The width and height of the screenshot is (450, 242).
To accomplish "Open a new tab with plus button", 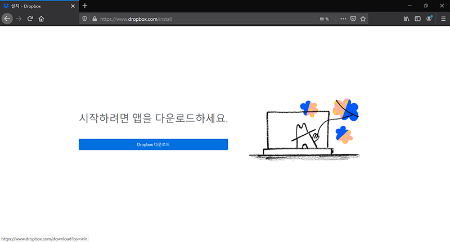I will [85, 6].
